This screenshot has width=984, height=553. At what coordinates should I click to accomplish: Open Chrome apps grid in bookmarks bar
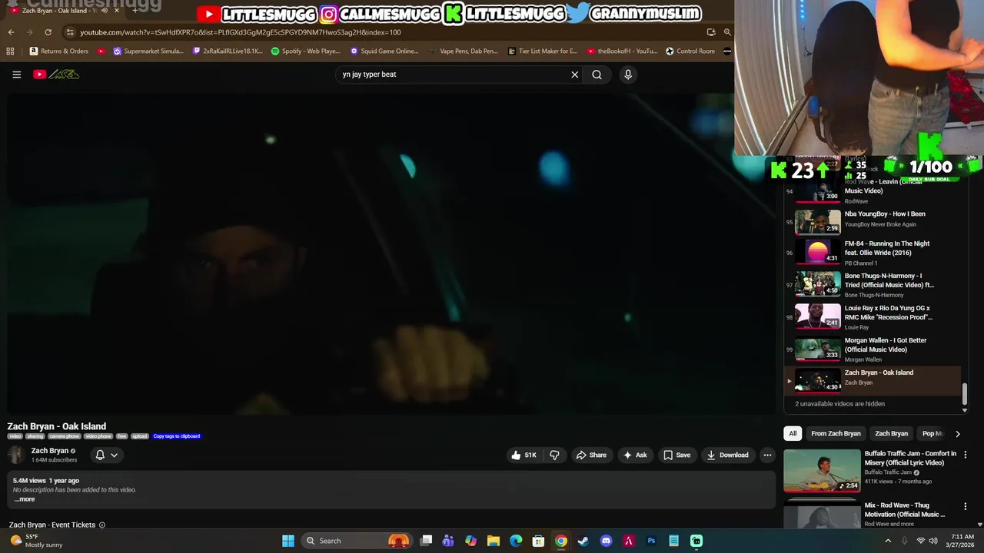click(x=10, y=51)
